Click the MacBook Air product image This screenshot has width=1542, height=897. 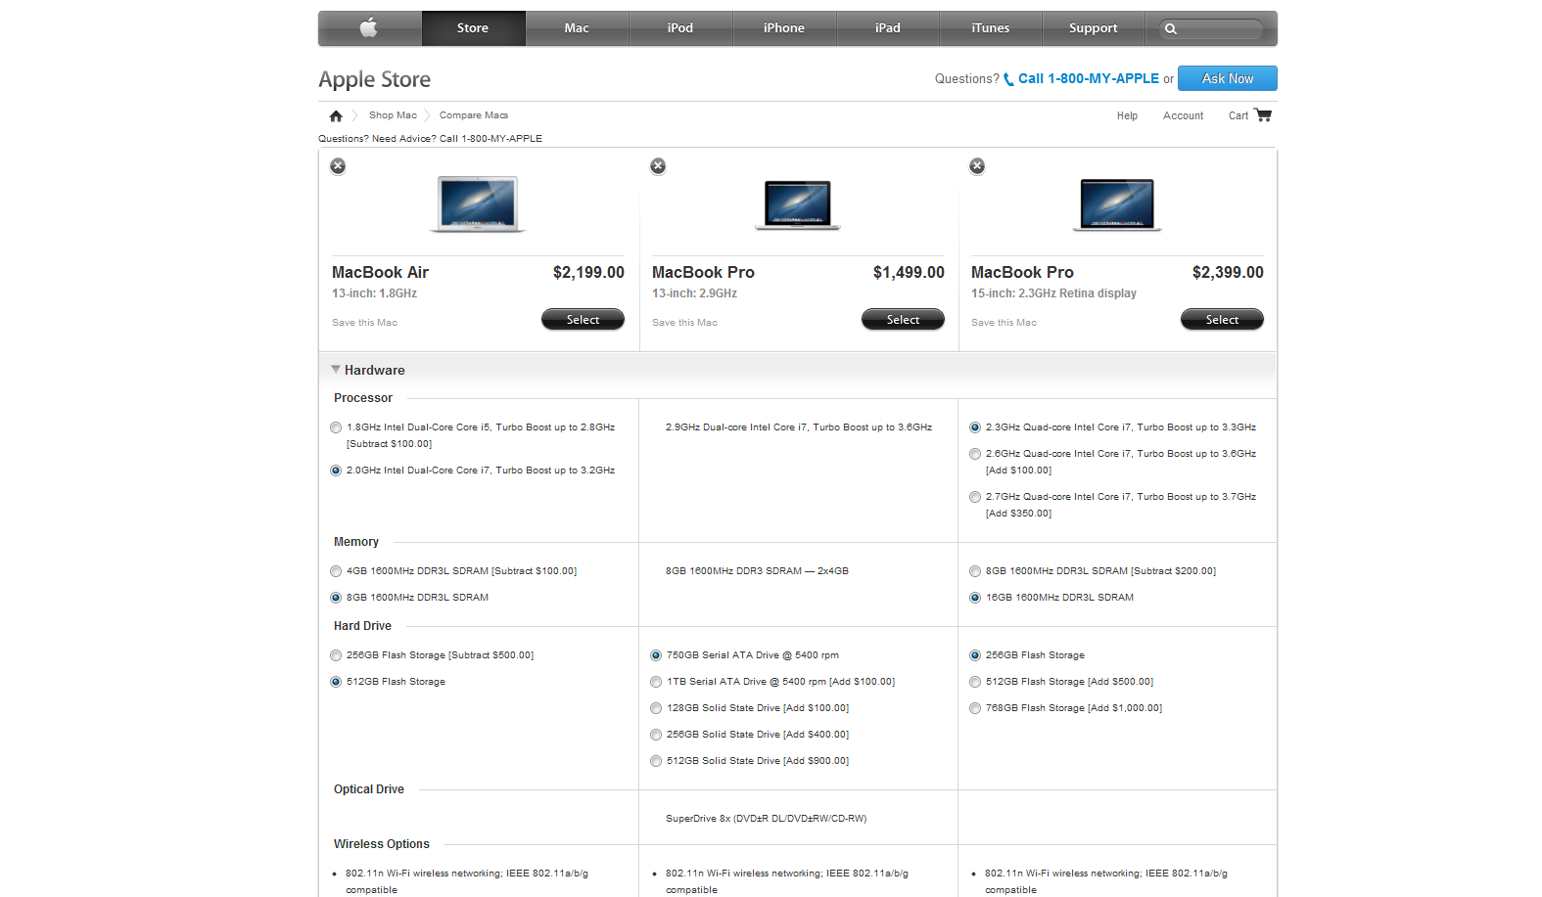[478, 204]
